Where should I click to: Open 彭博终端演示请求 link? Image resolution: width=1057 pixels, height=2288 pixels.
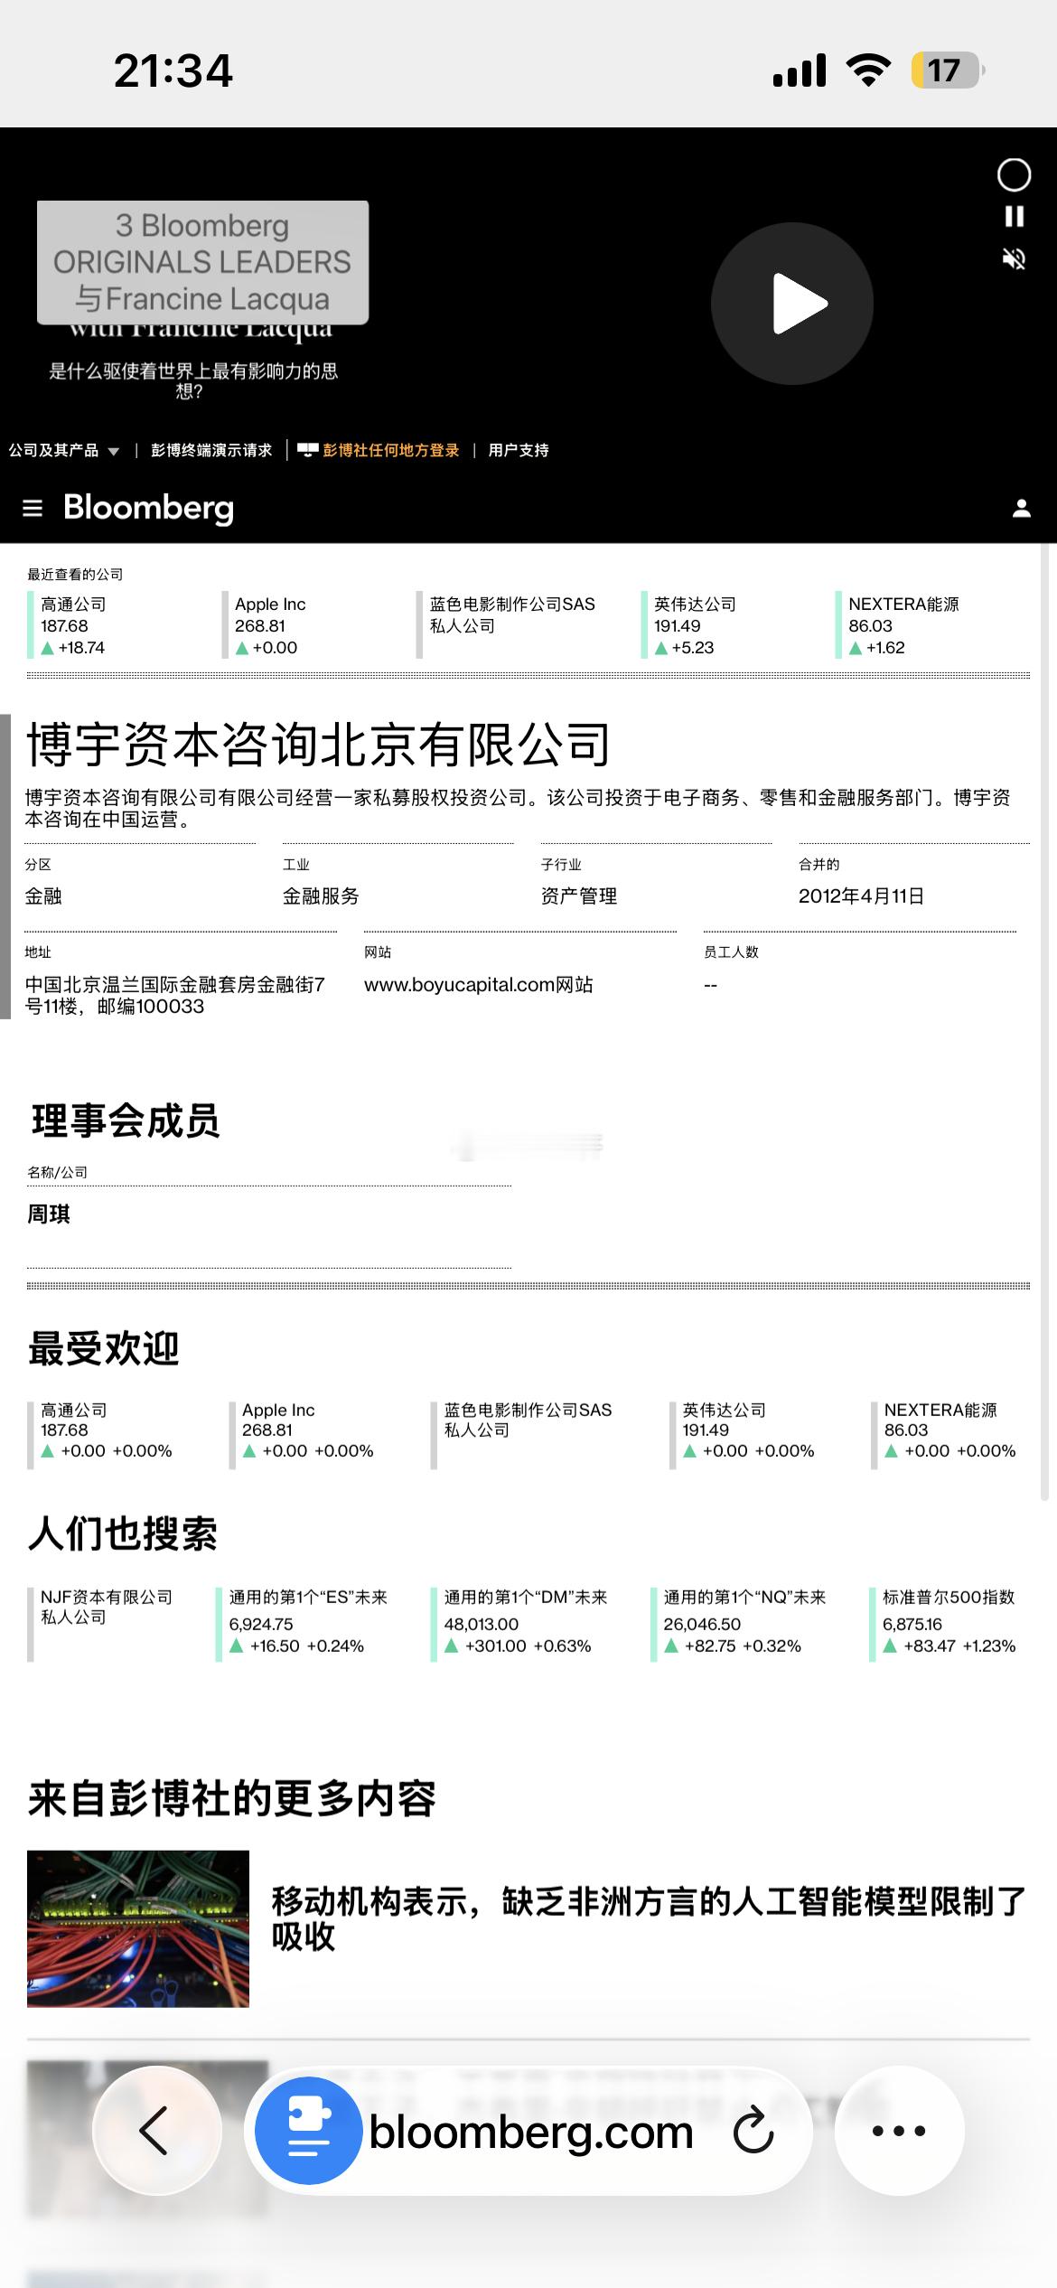[x=211, y=450]
